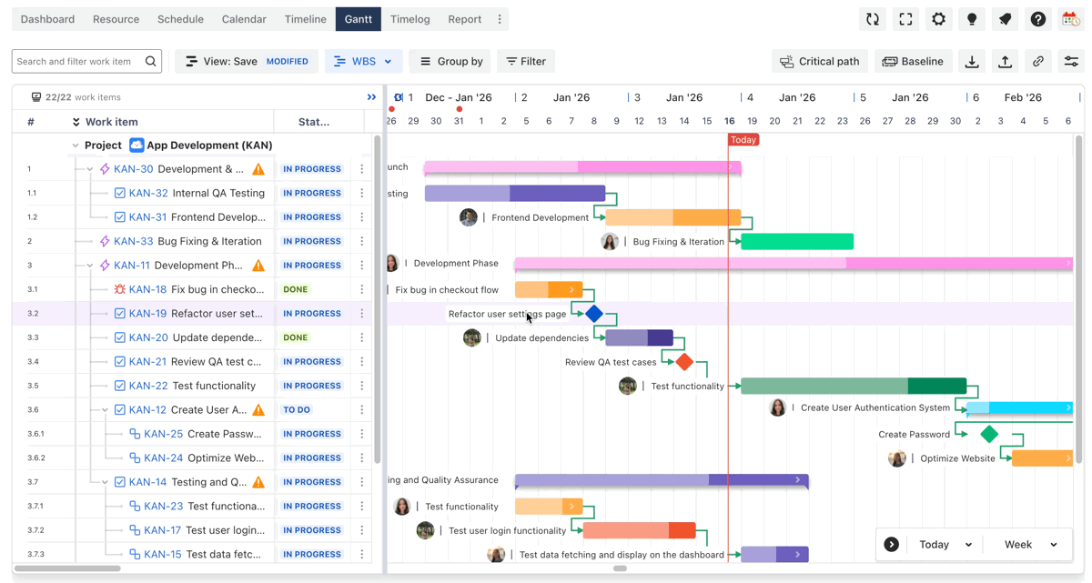Collapse the KAN-30 Development tree row

coord(89,169)
